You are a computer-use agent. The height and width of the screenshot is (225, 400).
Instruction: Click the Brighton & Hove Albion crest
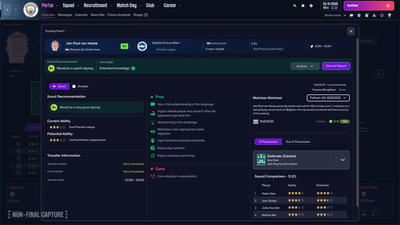[142, 46]
